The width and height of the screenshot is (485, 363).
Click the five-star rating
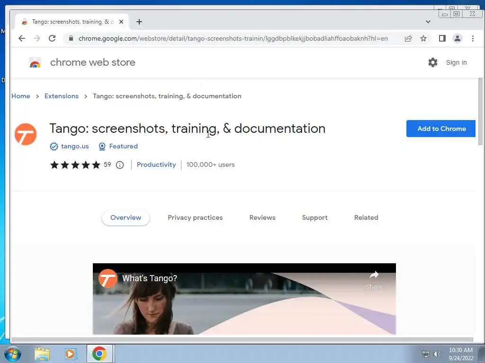tap(75, 165)
